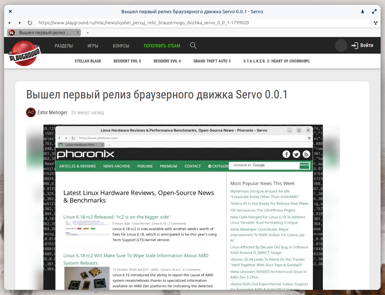Select the БОНУСЫ menu item
This screenshot has height=295, width=385.
pos(121,46)
